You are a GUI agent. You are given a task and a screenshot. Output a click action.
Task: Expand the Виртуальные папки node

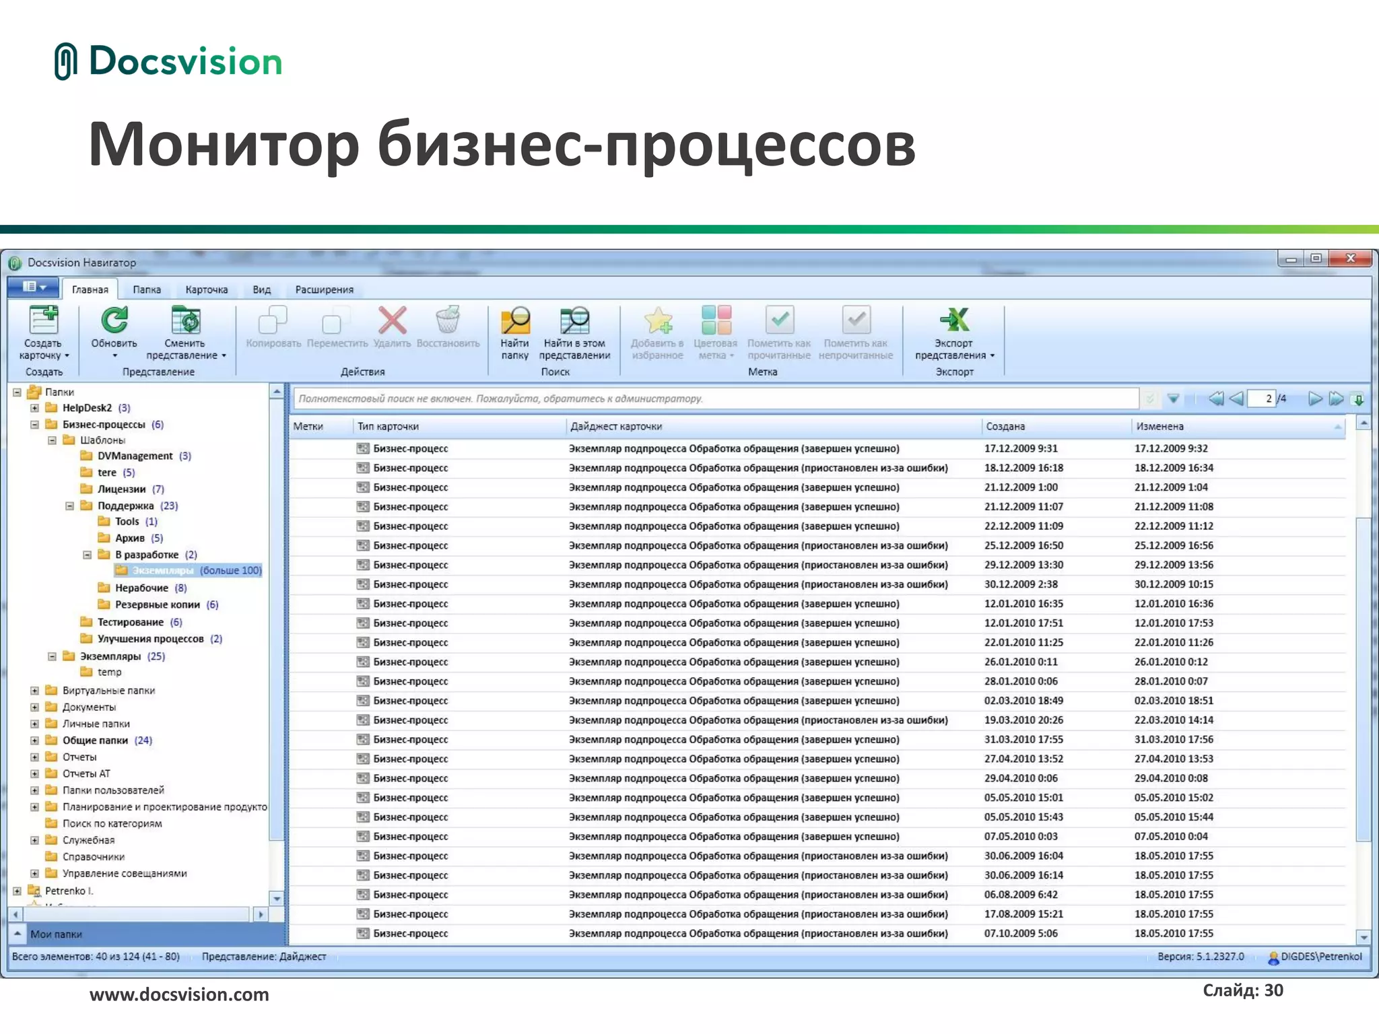point(35,691)
